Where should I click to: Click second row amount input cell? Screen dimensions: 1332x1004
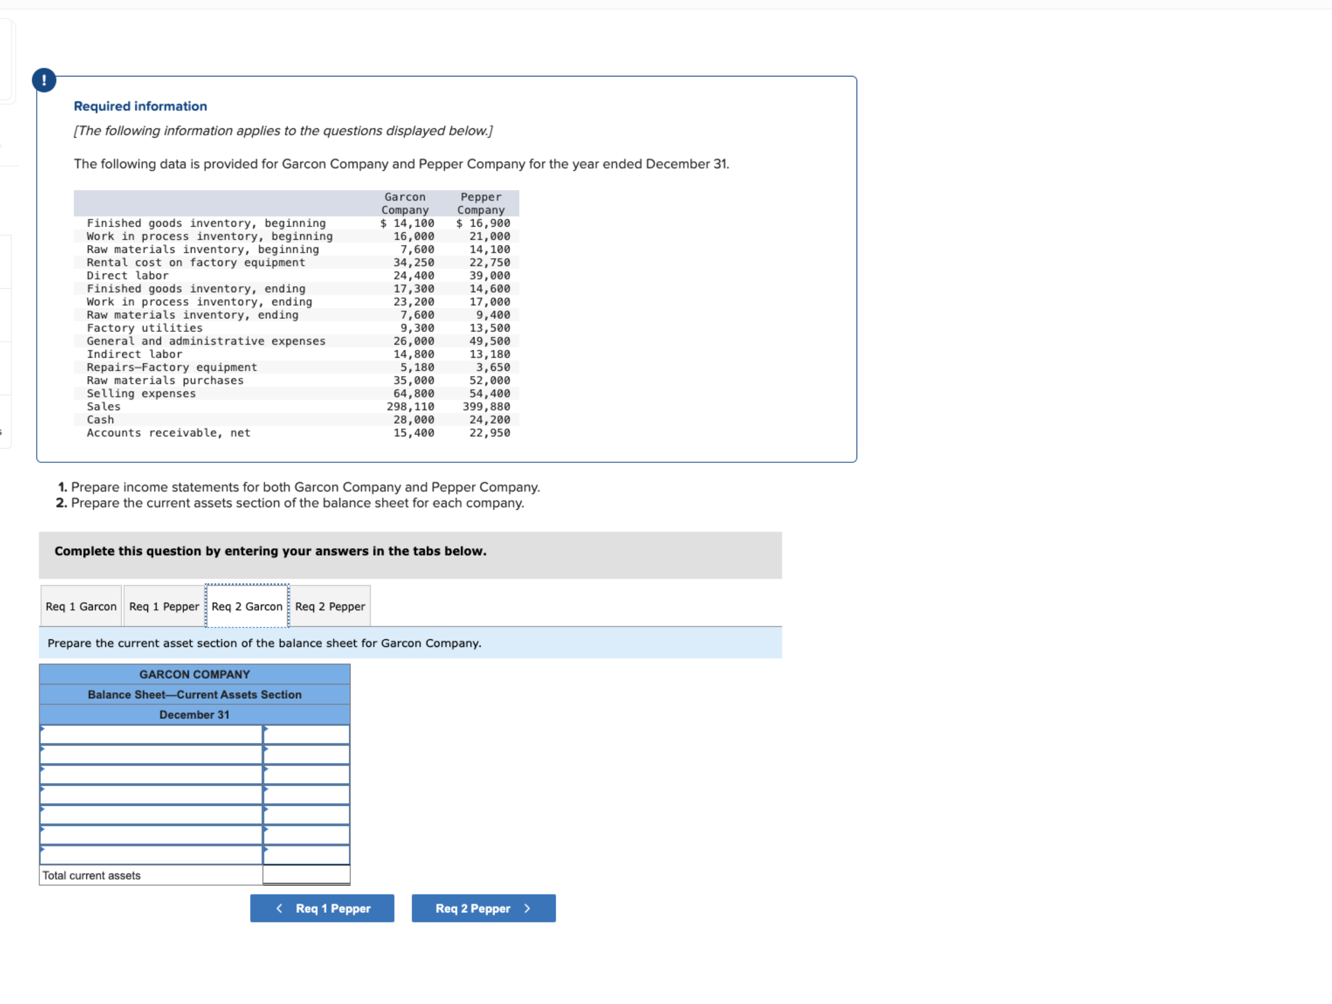click(x=306, y=755)
